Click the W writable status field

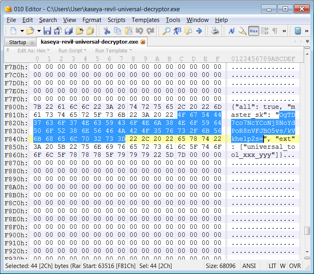(283, 266)
